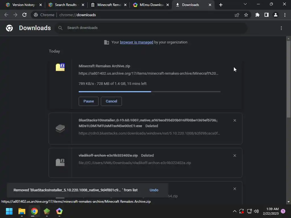Open the tab search dropdown chevron

[245, 4]
